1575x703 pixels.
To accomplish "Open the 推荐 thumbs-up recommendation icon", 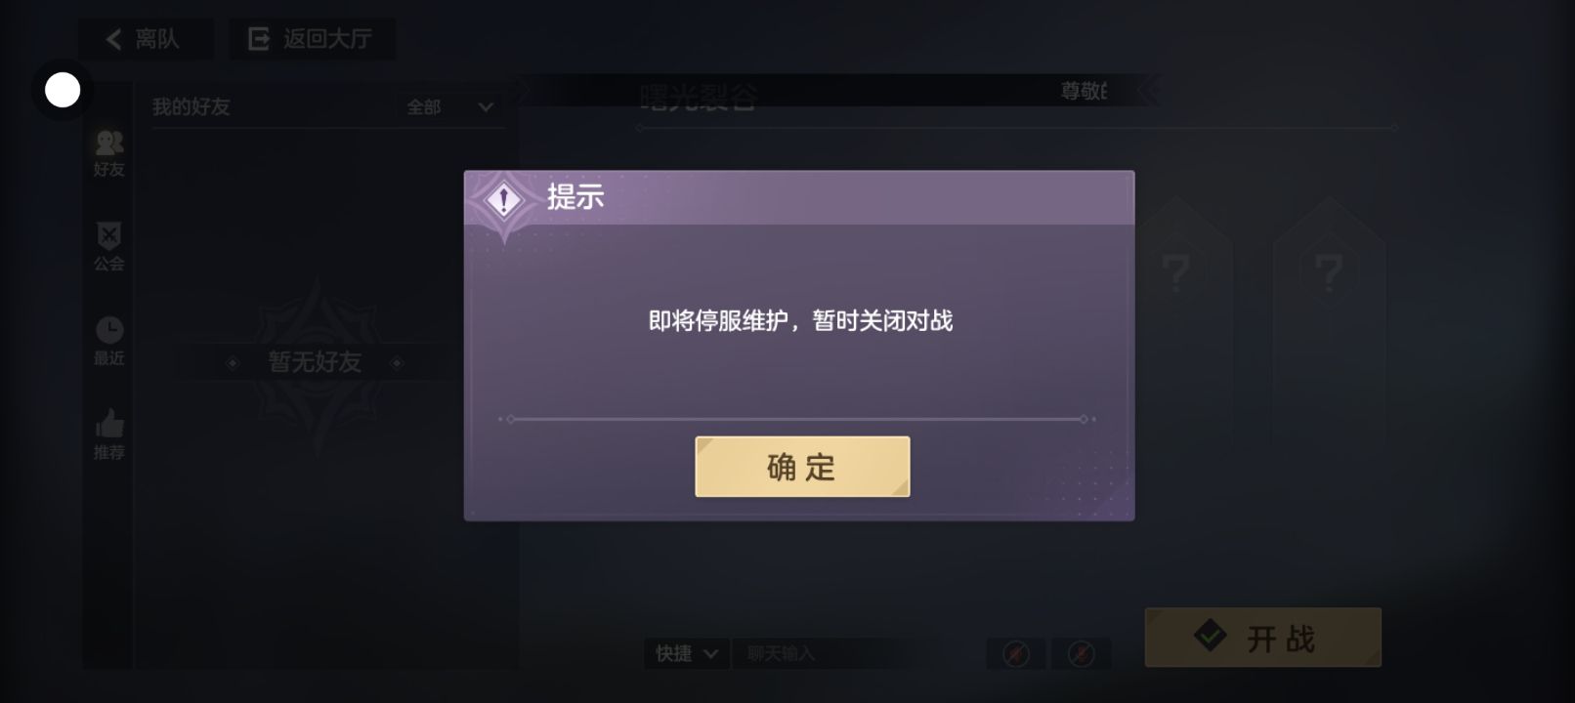I will [x=108, y=424].
